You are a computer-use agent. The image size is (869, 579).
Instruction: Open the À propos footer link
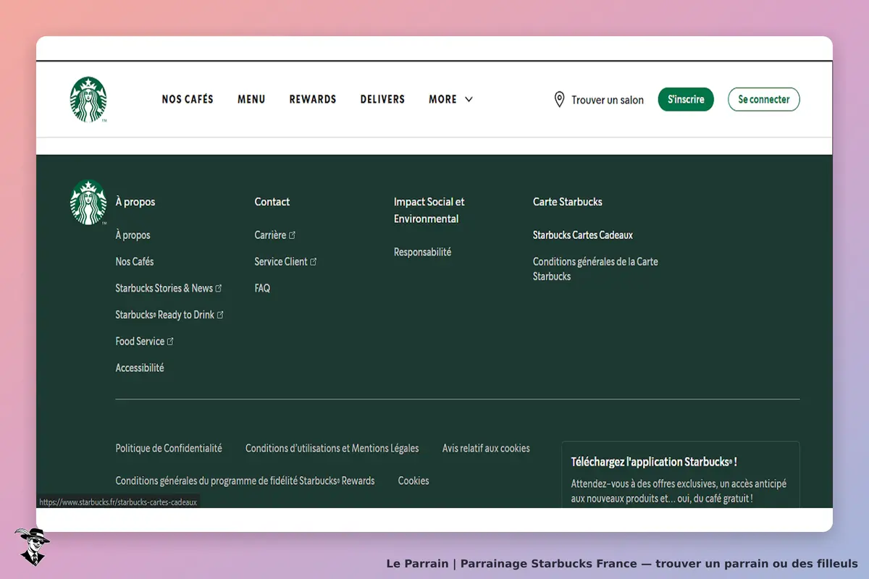pyautogui.click(x=133, y=235)
